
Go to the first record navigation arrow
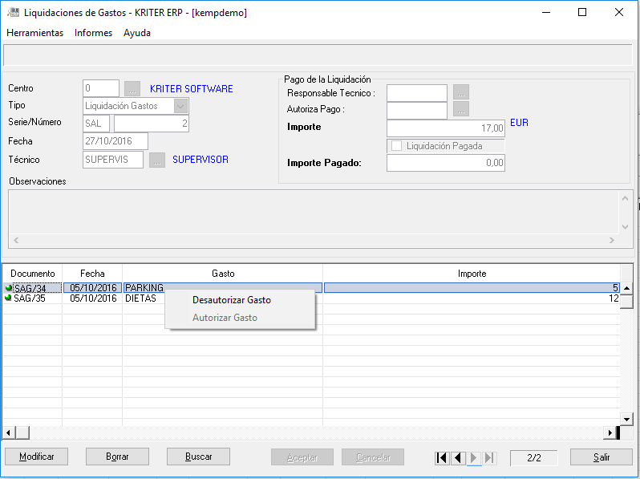[442, 457]
